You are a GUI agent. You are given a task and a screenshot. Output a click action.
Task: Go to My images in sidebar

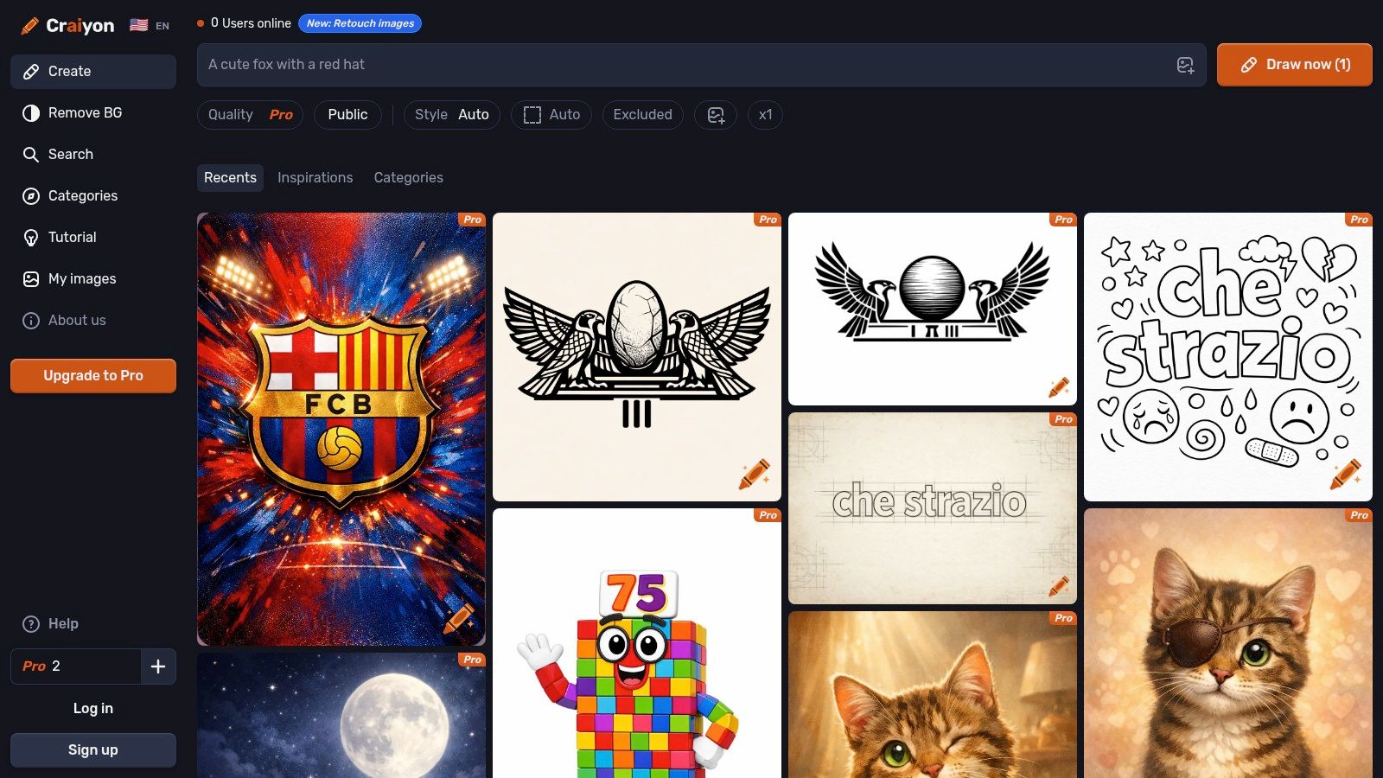pos(81,279)
